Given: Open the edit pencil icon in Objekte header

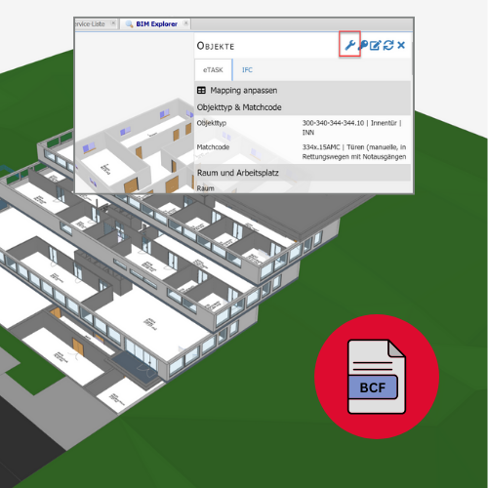Looking at the screenshot, I should [376, 45].
